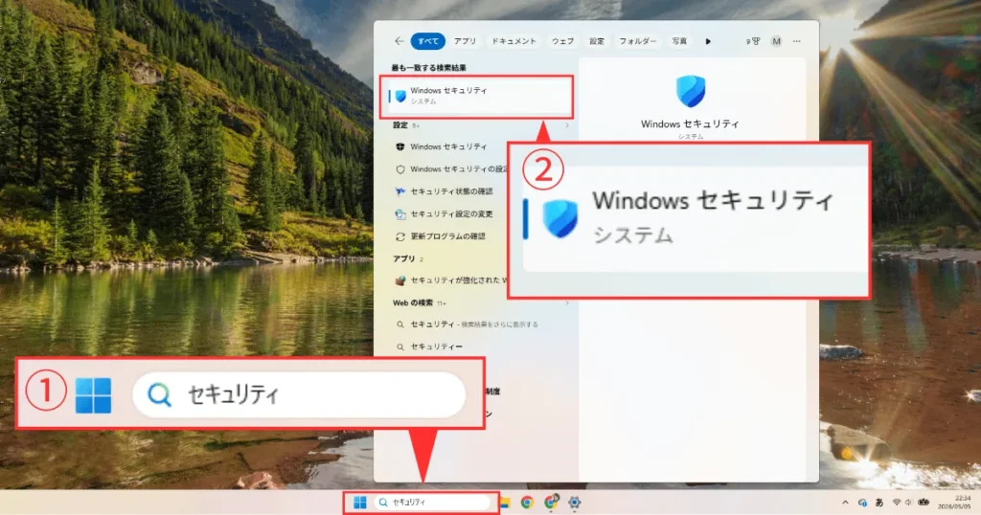Image resolution: width=981 pixels, height=515 pixels.
Task: Switch to the 設定 filter tab
Action: point(597,41)
